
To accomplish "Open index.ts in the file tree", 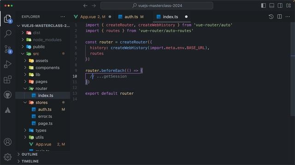I will (x=43, y=95).
